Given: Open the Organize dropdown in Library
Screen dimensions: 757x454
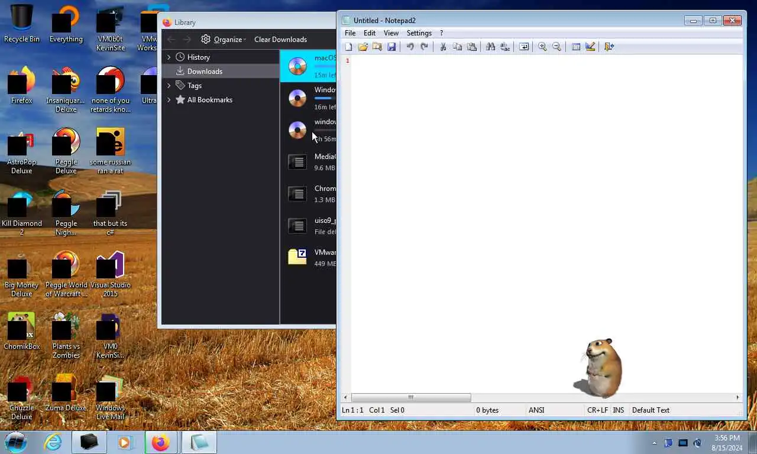Looking at the screenshot, I should pos(224,40).
